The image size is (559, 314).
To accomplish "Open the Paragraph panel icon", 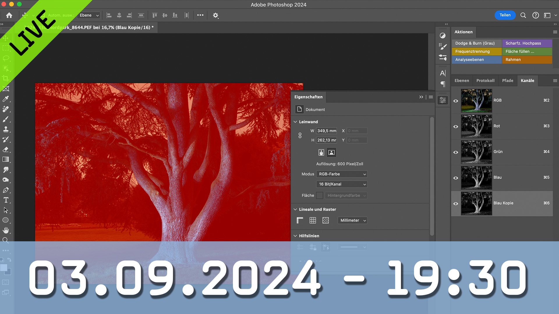I will coord(443,84).
